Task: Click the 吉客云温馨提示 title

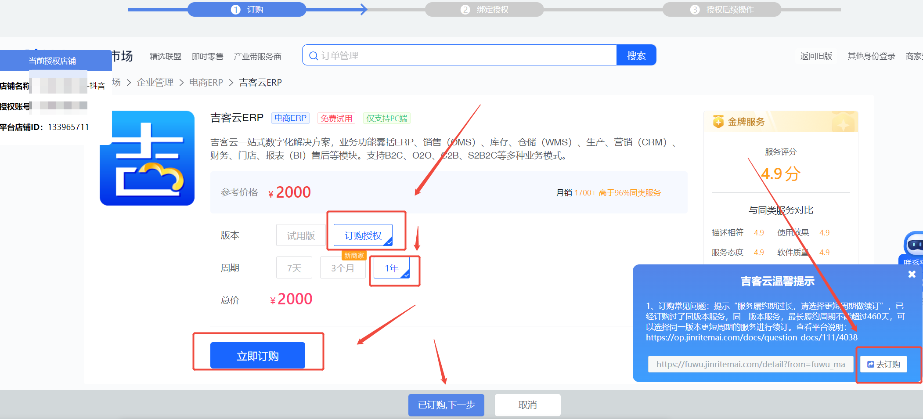Action: click(777, 281)
